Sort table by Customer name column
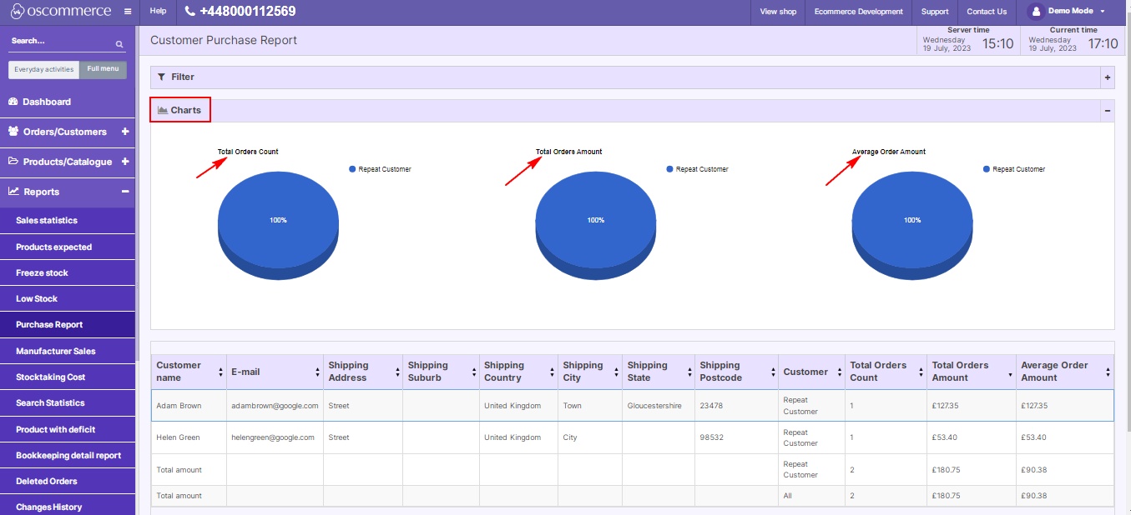The image size is (1131, 515). pyautogui.click(x=189, y=372)
